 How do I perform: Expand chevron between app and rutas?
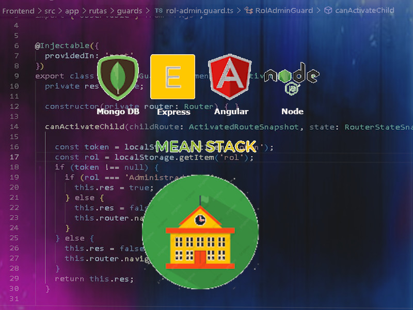(84, 11)
